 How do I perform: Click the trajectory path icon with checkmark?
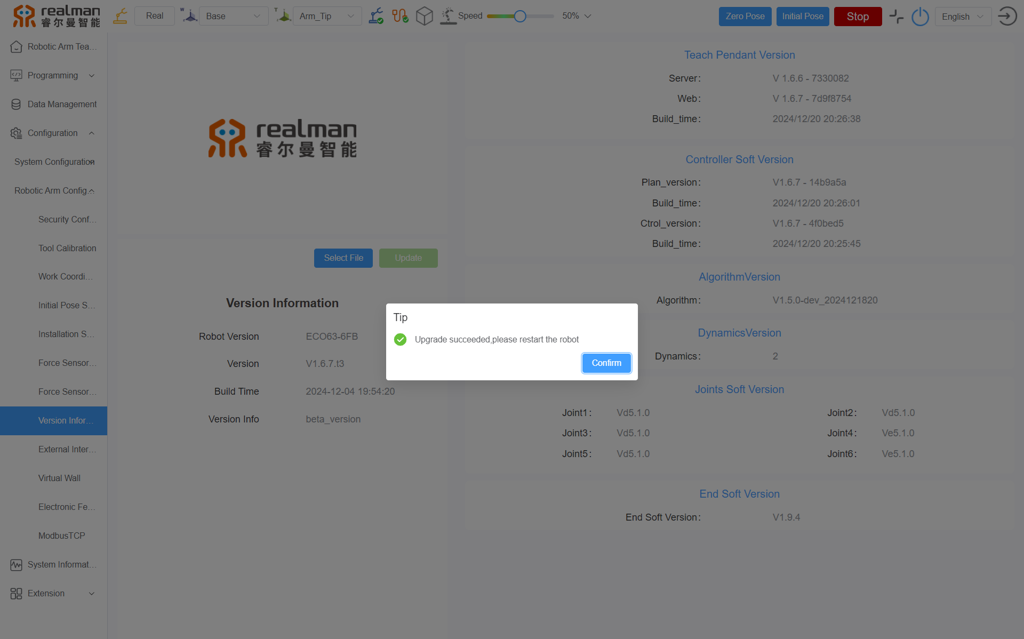(400, 16)
